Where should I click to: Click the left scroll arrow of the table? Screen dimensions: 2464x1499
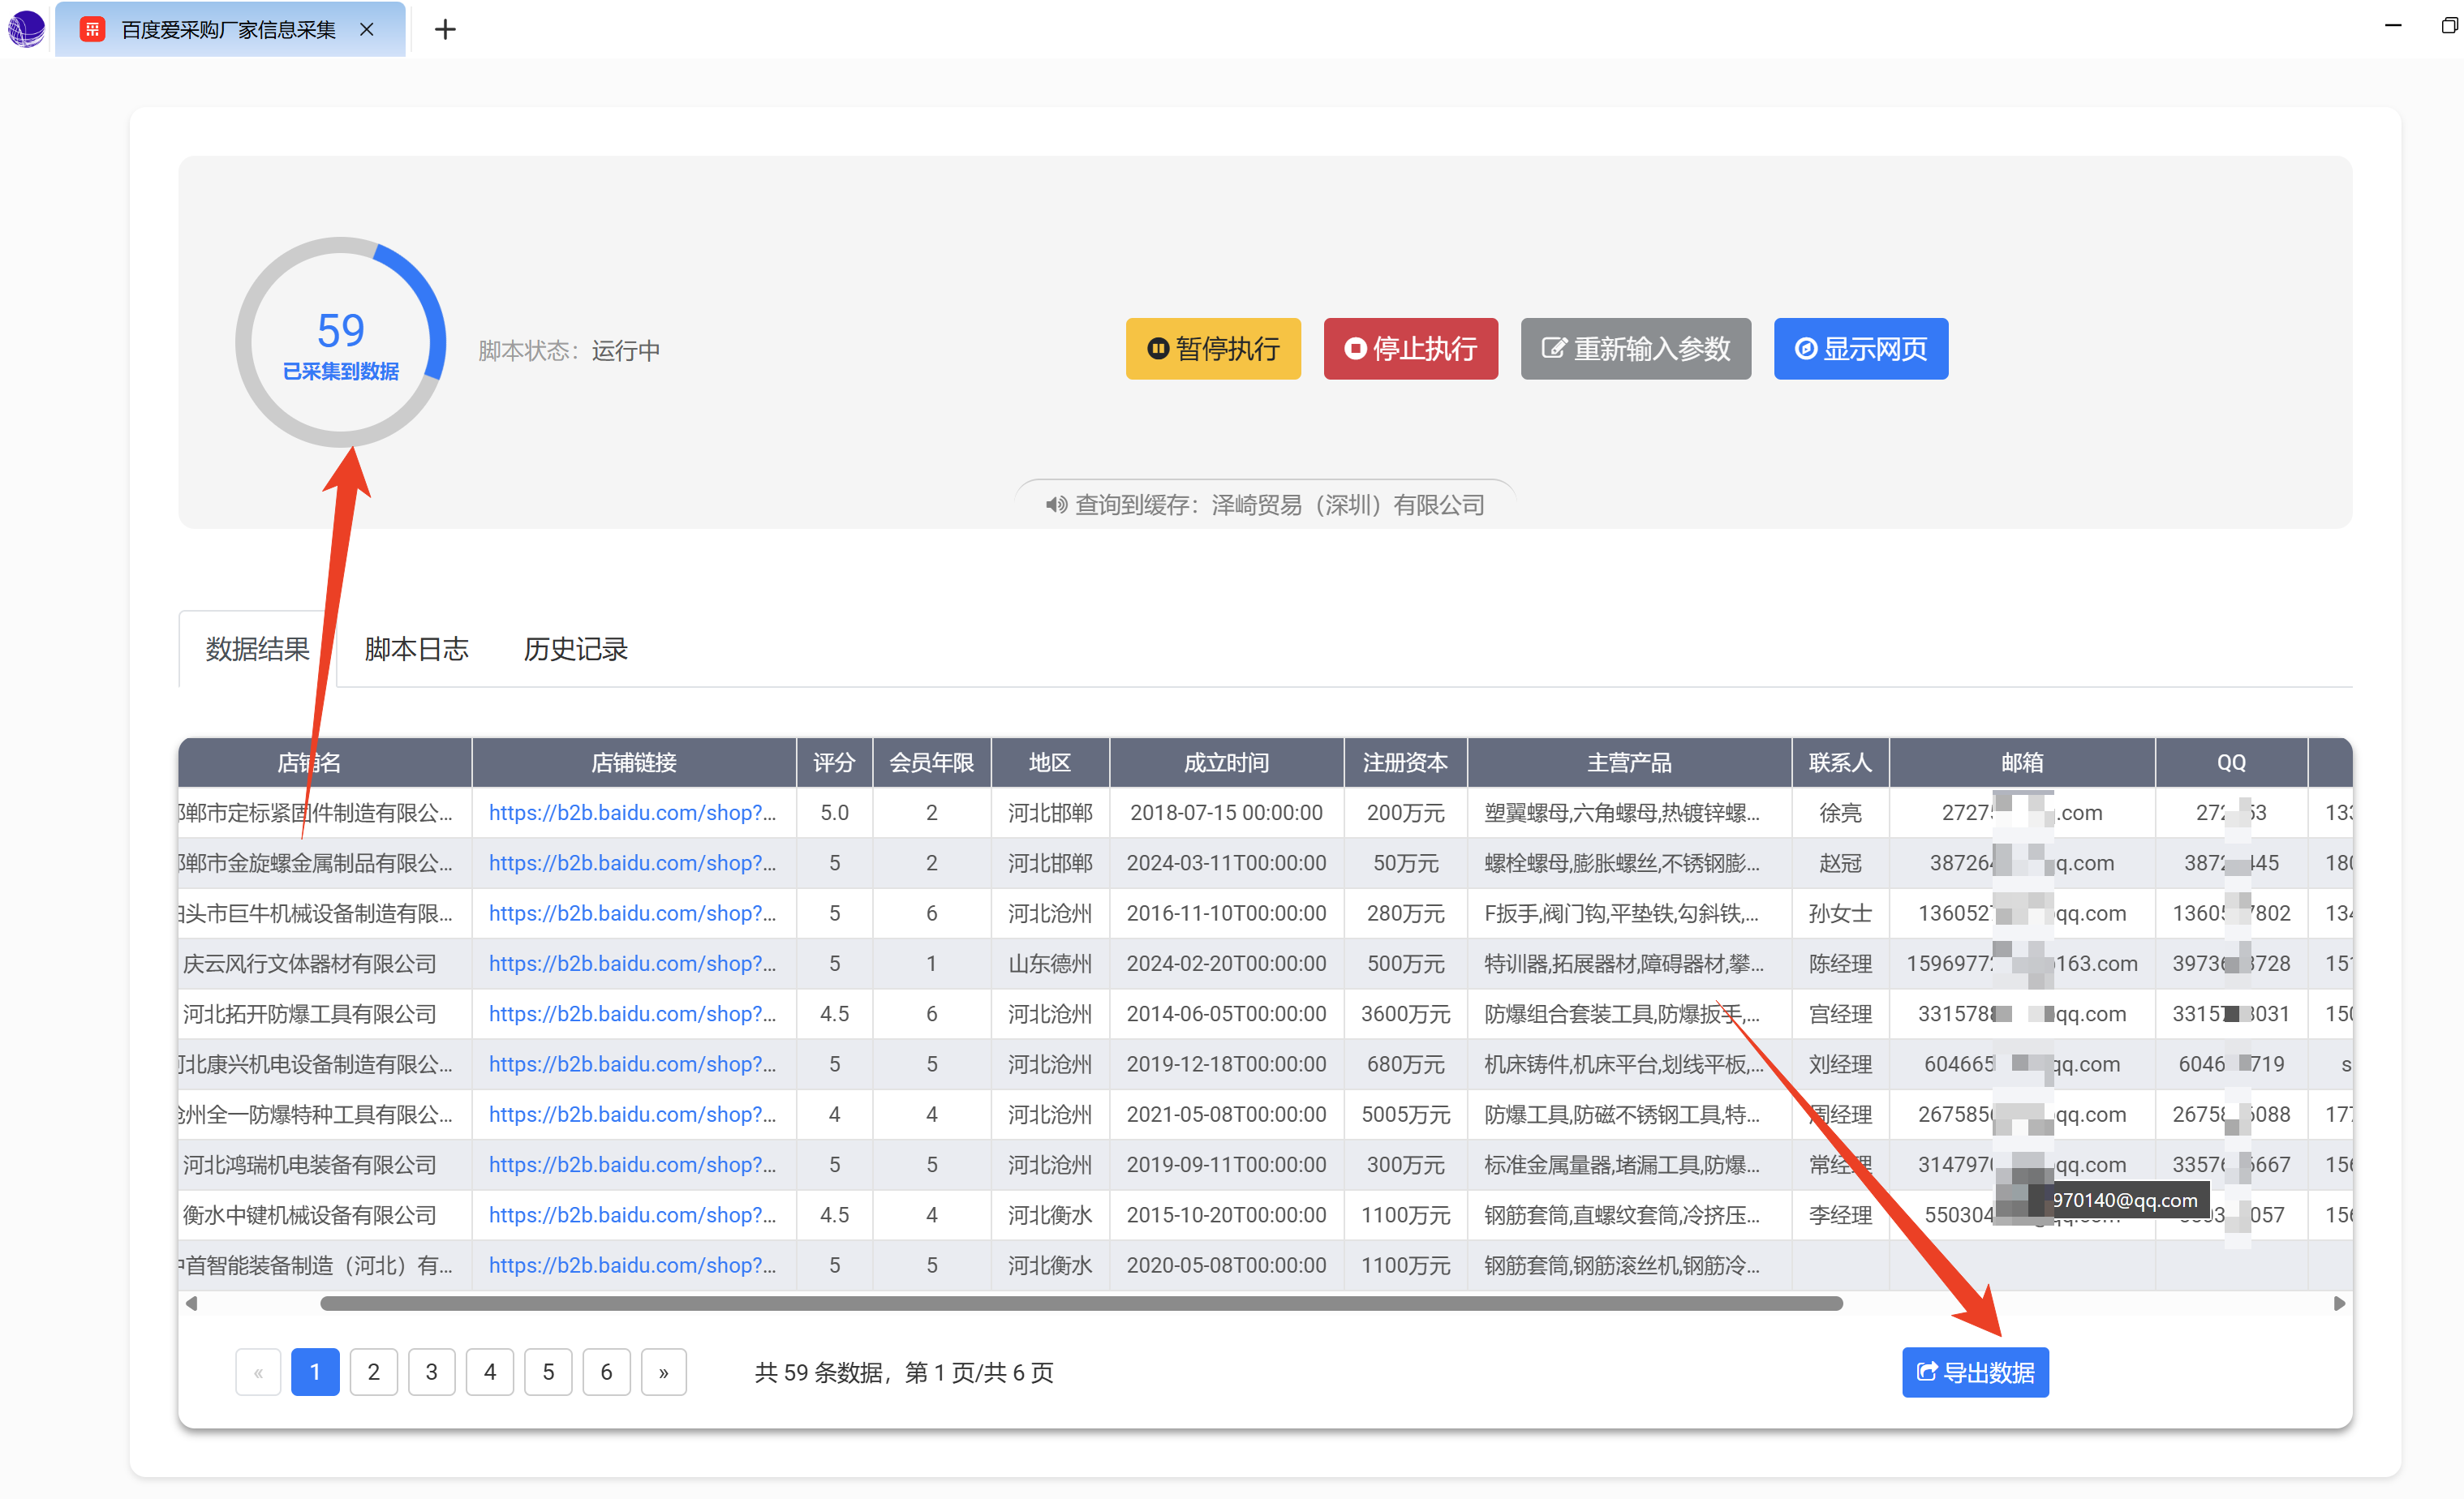coord(191,1303)
